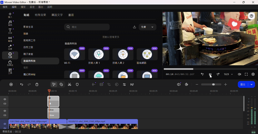
Task: Click the undo arrow in timeline toolbar
Action: coord(22,84)
